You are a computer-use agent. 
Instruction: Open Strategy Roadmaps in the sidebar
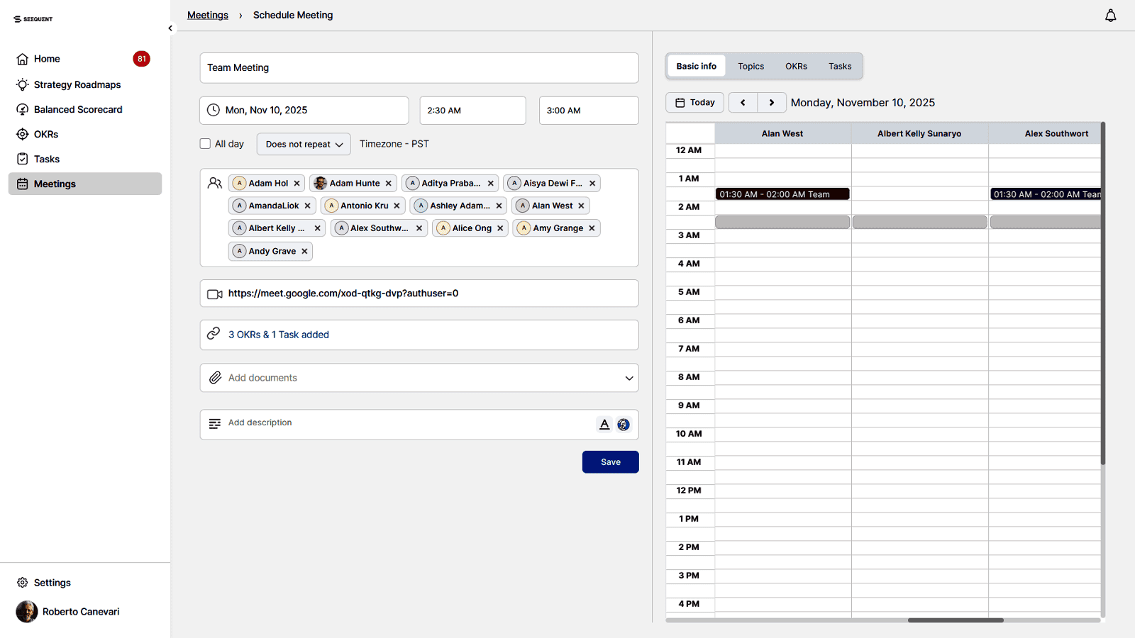pos(77,84)
